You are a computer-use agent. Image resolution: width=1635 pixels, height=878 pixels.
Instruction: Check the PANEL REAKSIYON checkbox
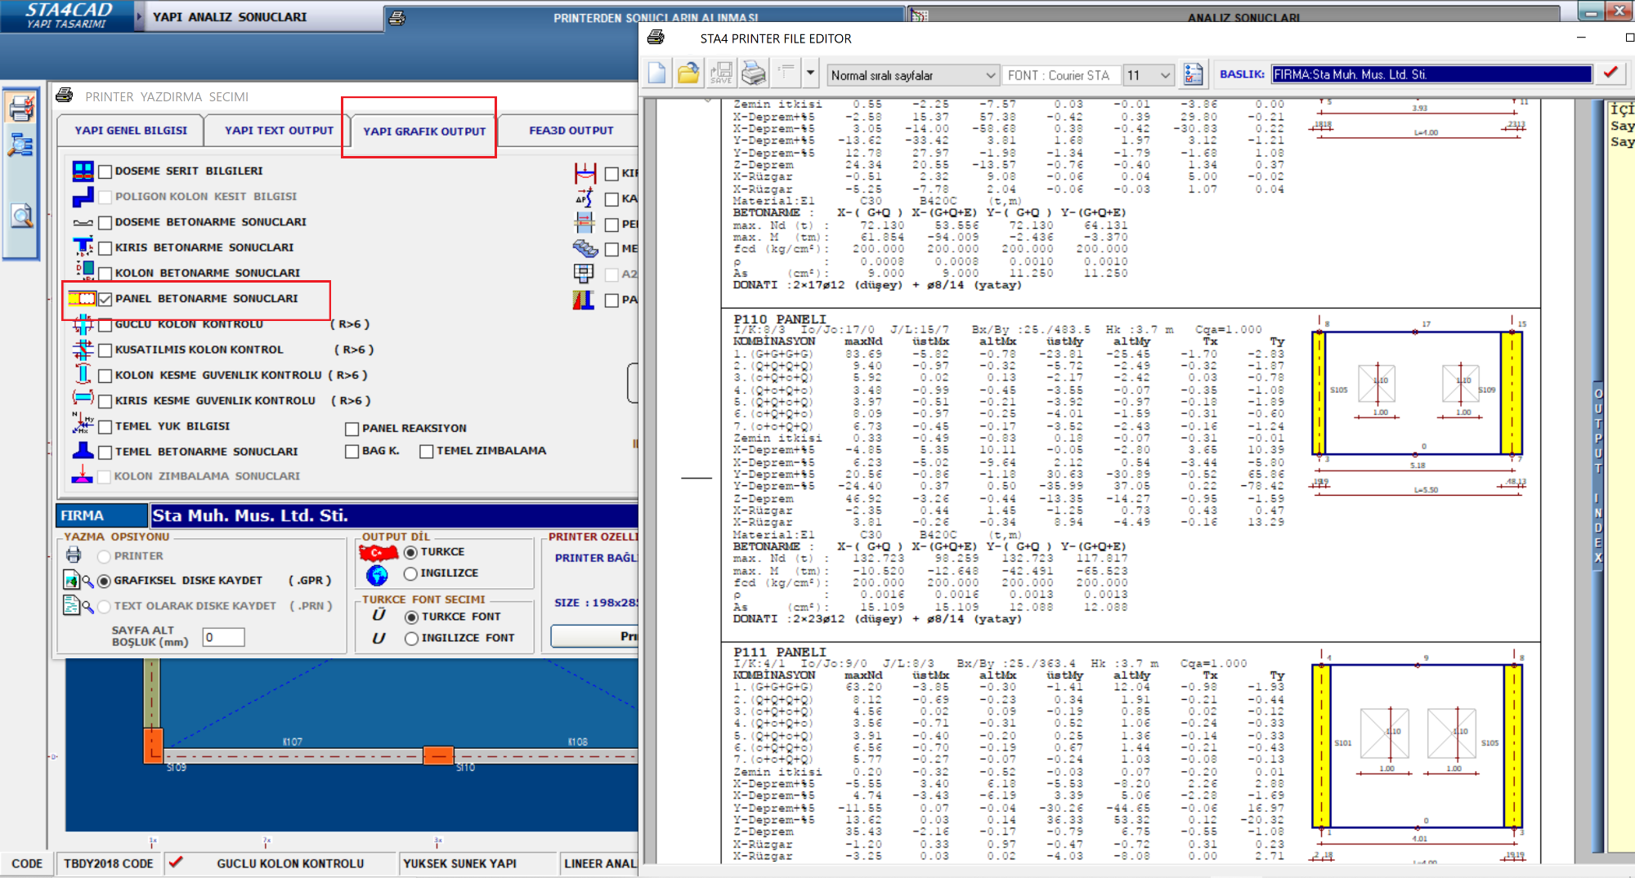click(x=352, y=429)
